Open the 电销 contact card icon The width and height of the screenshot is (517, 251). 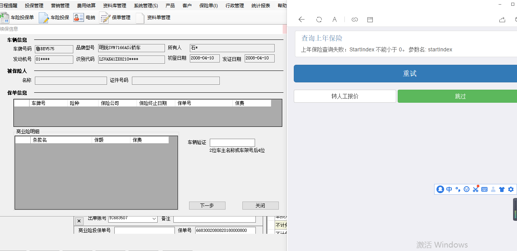(x=79, y=18)
